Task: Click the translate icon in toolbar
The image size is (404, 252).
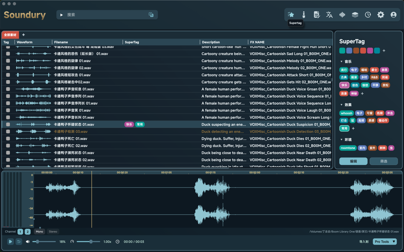Action: click(x=329, y=15)
